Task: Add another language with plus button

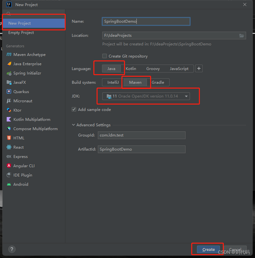Action: click(199, 69)
